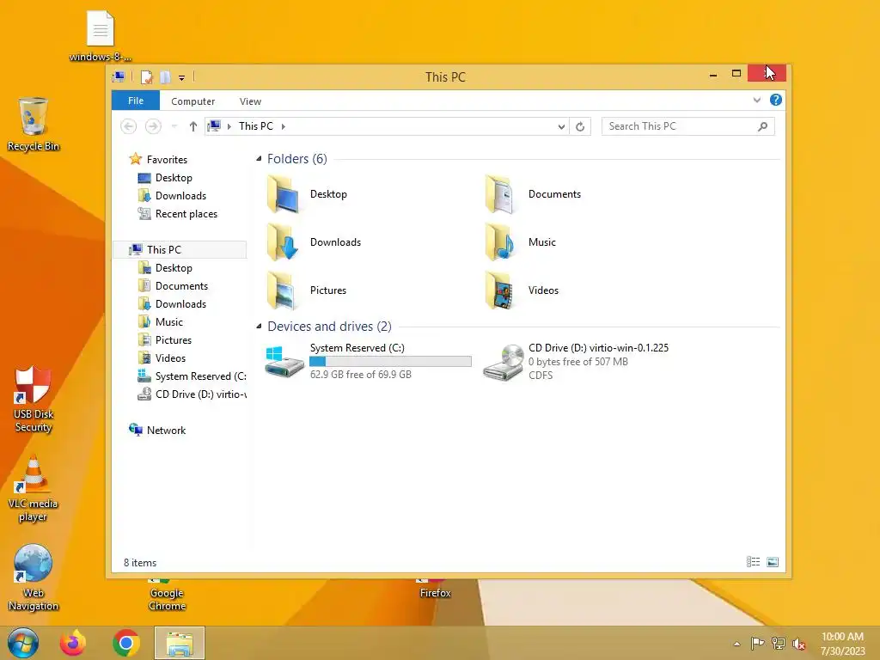Screen dimensions: 880x660
Task: Go up one level with Up arrow
Action: [193, 126]
